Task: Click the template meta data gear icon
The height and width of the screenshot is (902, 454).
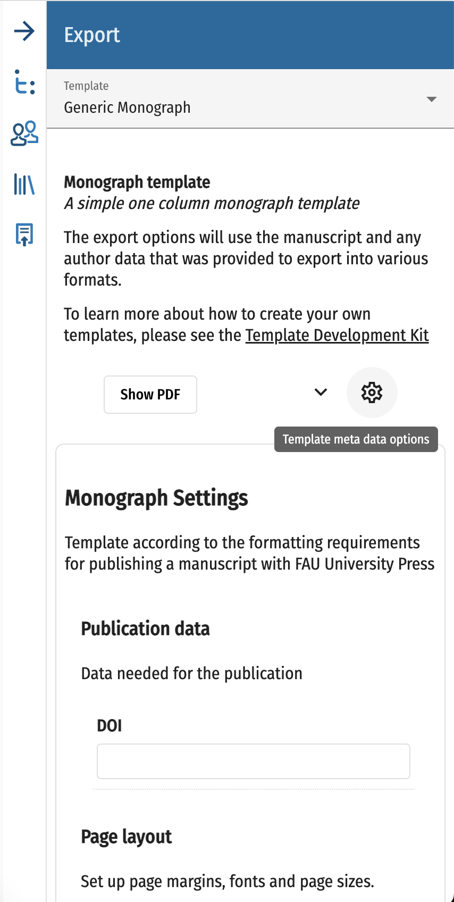Action: (372, 392)
